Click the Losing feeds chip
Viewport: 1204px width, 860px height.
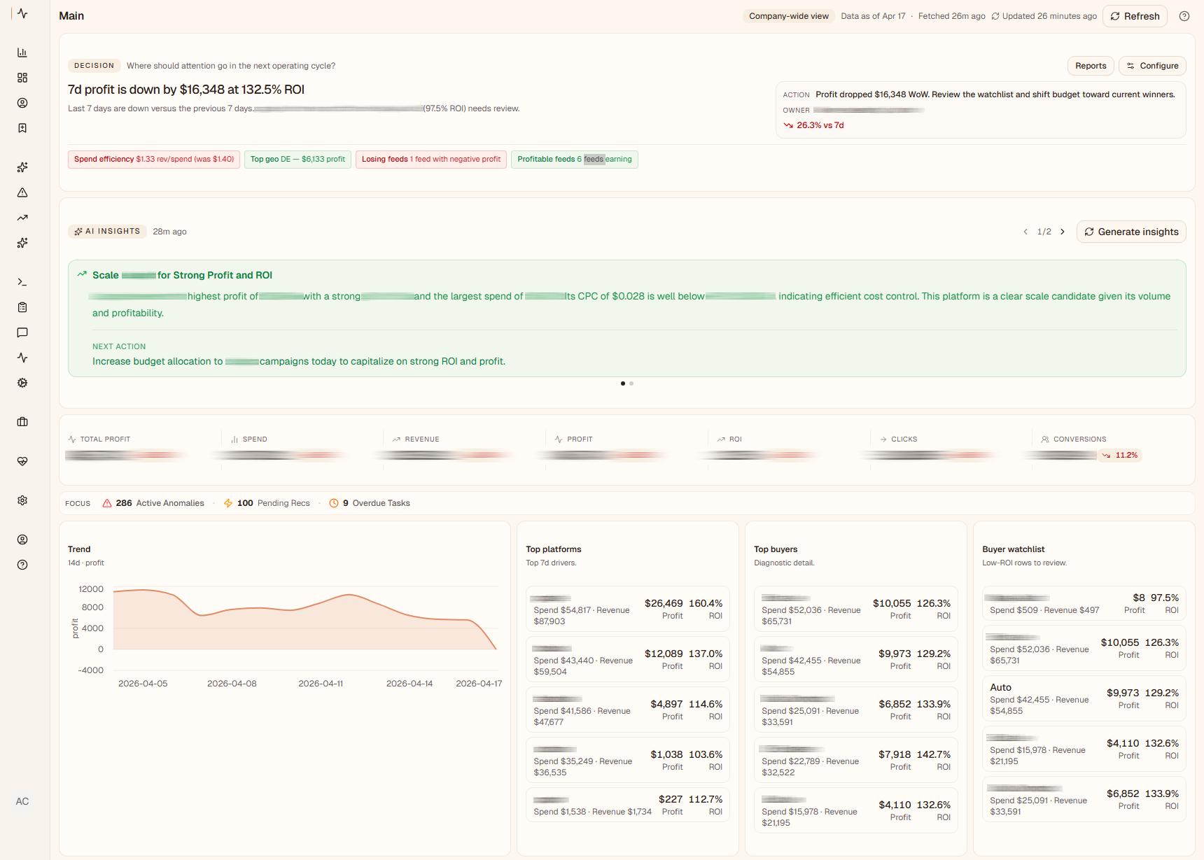[431, 160]
